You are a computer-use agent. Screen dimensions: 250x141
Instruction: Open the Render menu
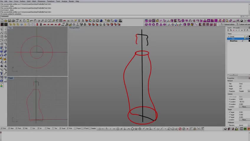pos(71,1)
